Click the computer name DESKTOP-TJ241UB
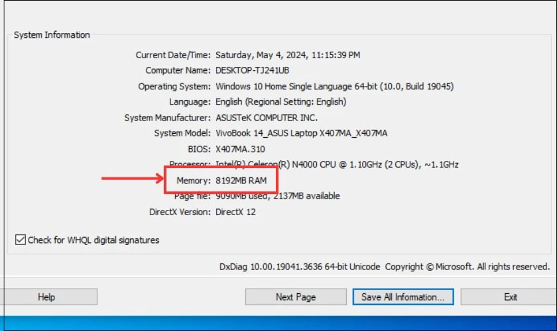The width and height of the screenshot is (557, 331). [252, 70]
